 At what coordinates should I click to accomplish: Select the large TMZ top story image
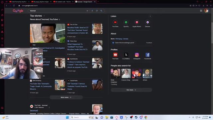pyautogui.click(x=48, y=33)
